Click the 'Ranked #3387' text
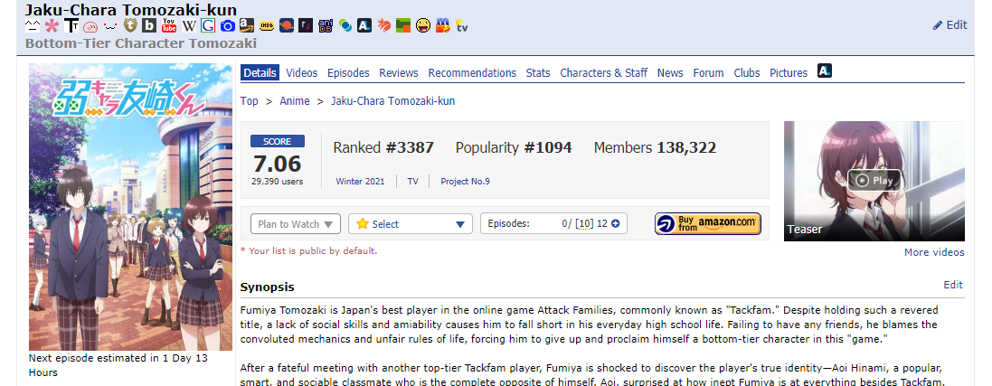The image size is (992, 386). click(x=383, y=148)
